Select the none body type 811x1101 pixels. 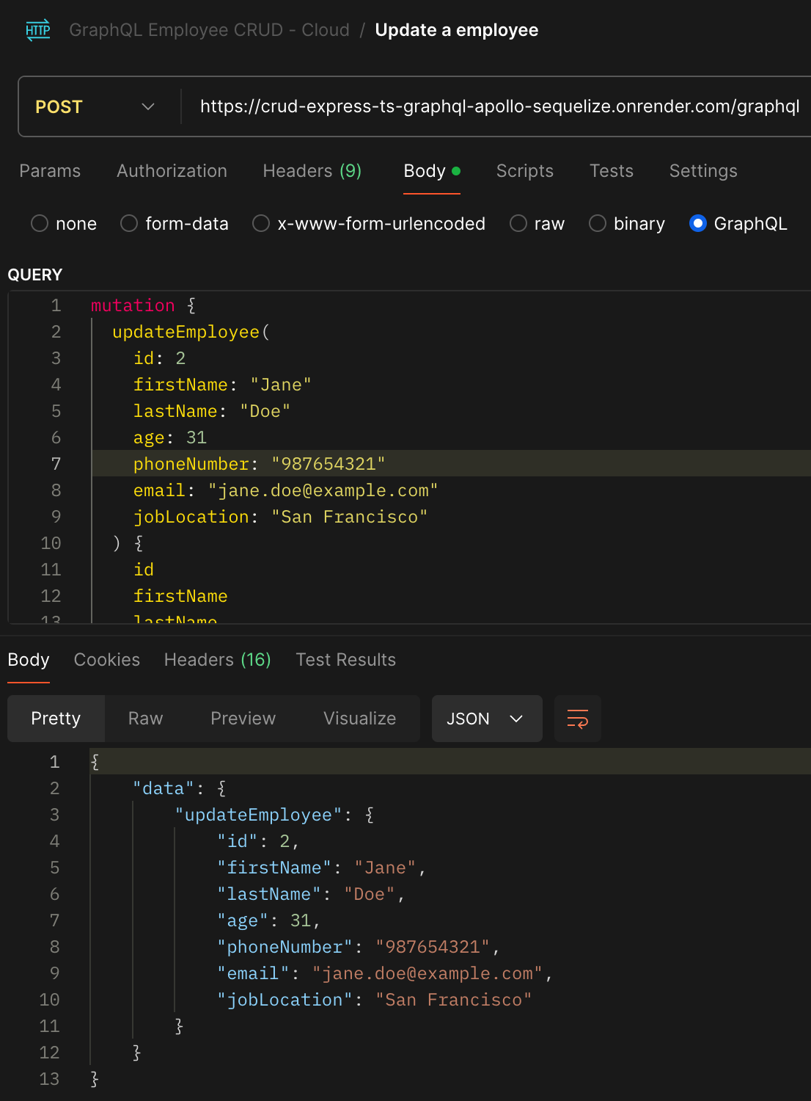point(64,224)
